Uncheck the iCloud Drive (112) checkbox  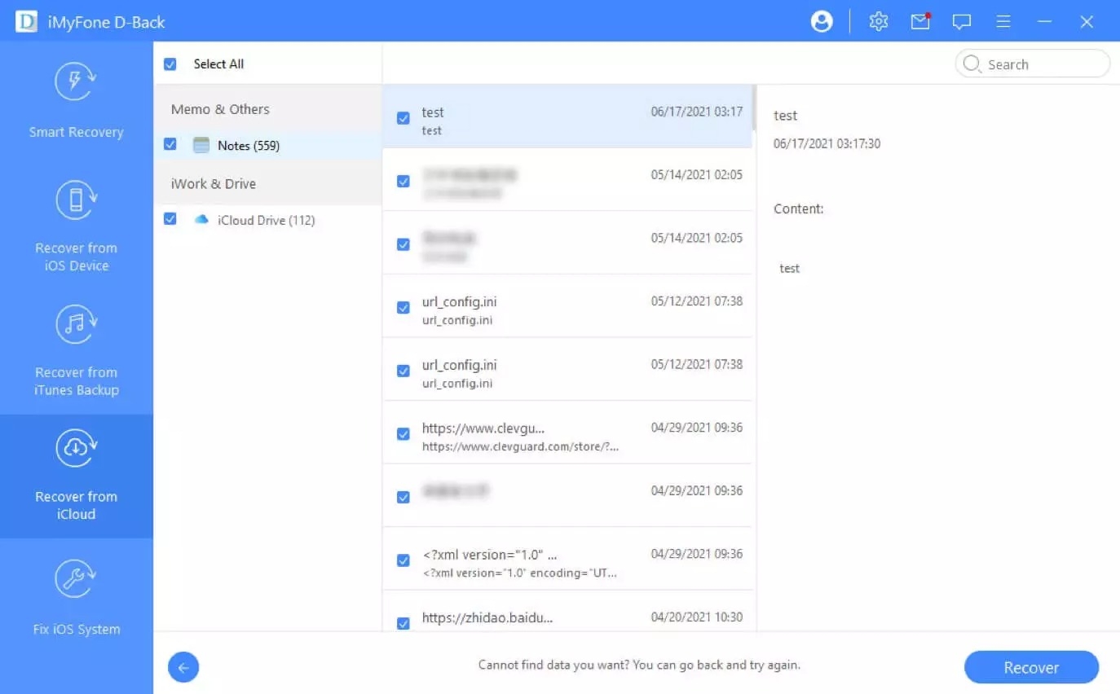pos(170,219)
